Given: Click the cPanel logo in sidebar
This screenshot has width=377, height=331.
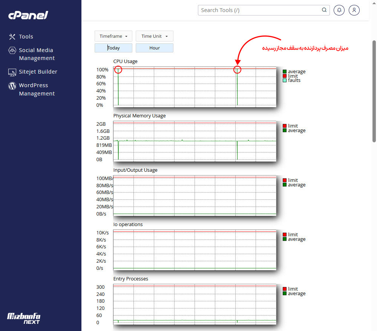Looking at the screenshot, I should [x=28, y=15].
